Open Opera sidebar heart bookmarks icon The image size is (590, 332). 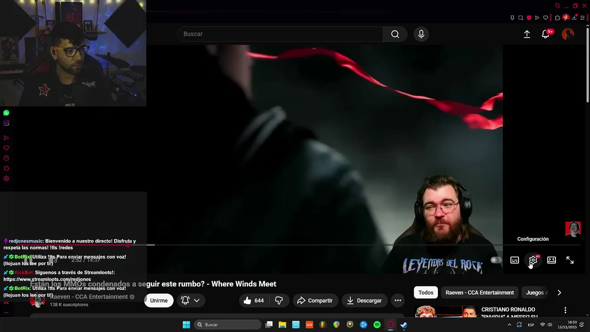click(x=6, y=148)
